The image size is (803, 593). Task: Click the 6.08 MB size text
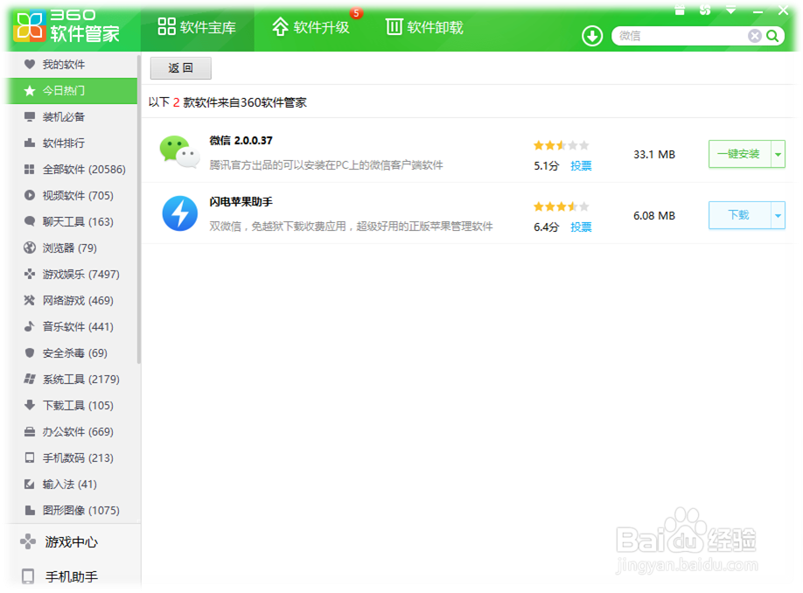654,215
